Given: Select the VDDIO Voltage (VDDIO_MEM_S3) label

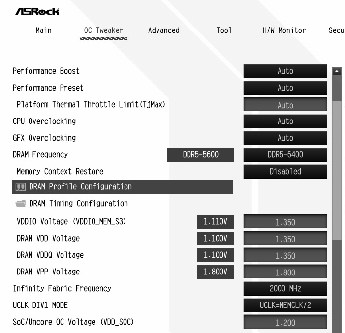Looking at the screenshot, I should click(x=71, y=222).
